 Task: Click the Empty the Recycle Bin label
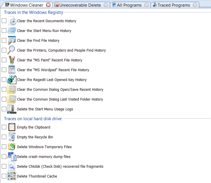pos(35,137)
